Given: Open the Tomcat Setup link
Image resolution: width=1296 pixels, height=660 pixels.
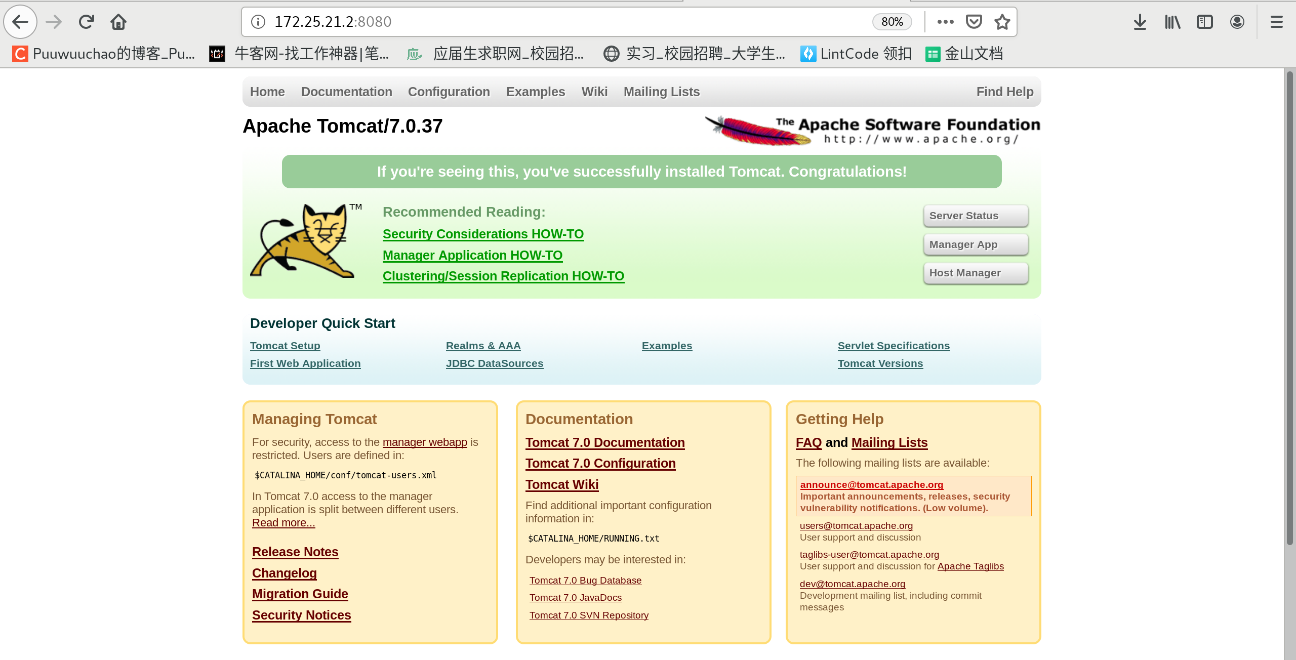Looking at the screenshot, I should pos(285,346).
